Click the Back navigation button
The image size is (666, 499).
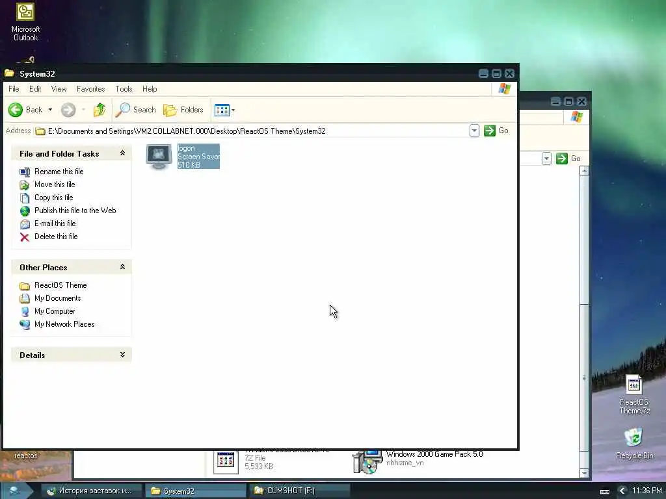click(25, 110)
